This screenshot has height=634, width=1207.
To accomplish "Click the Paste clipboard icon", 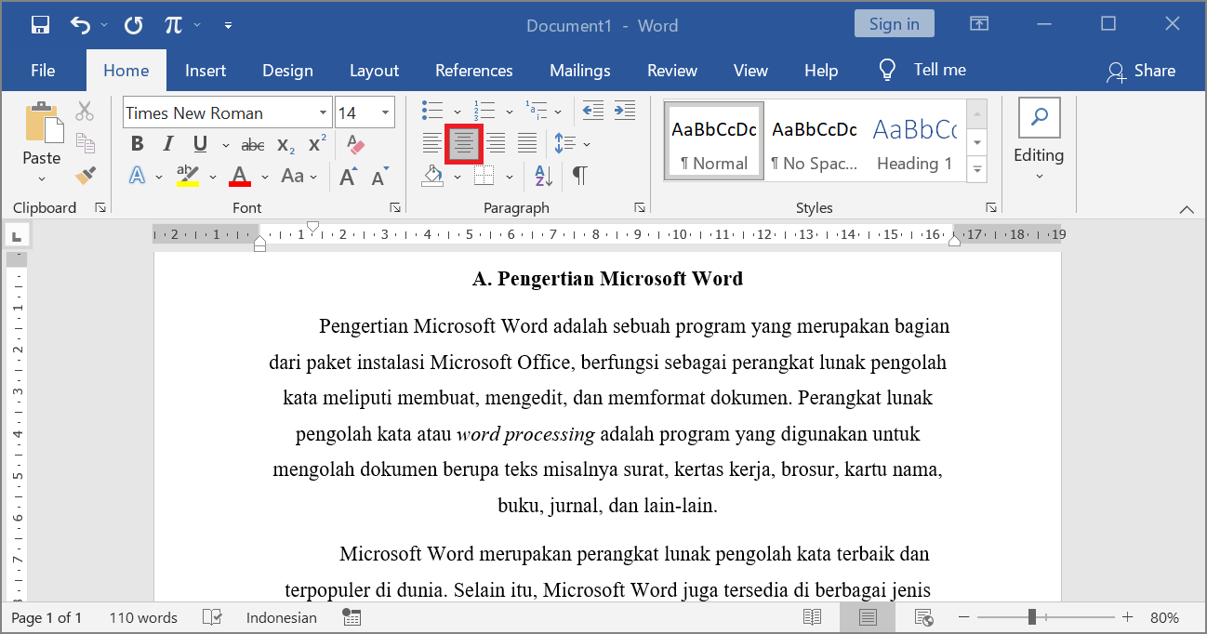I will [43, 122].
